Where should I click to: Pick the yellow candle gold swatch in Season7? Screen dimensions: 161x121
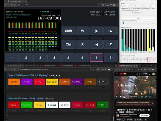click(x=52, y=82)
